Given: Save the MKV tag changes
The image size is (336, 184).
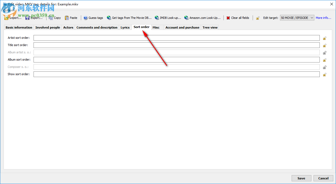Looking at the screenshot, I should 301,178.
